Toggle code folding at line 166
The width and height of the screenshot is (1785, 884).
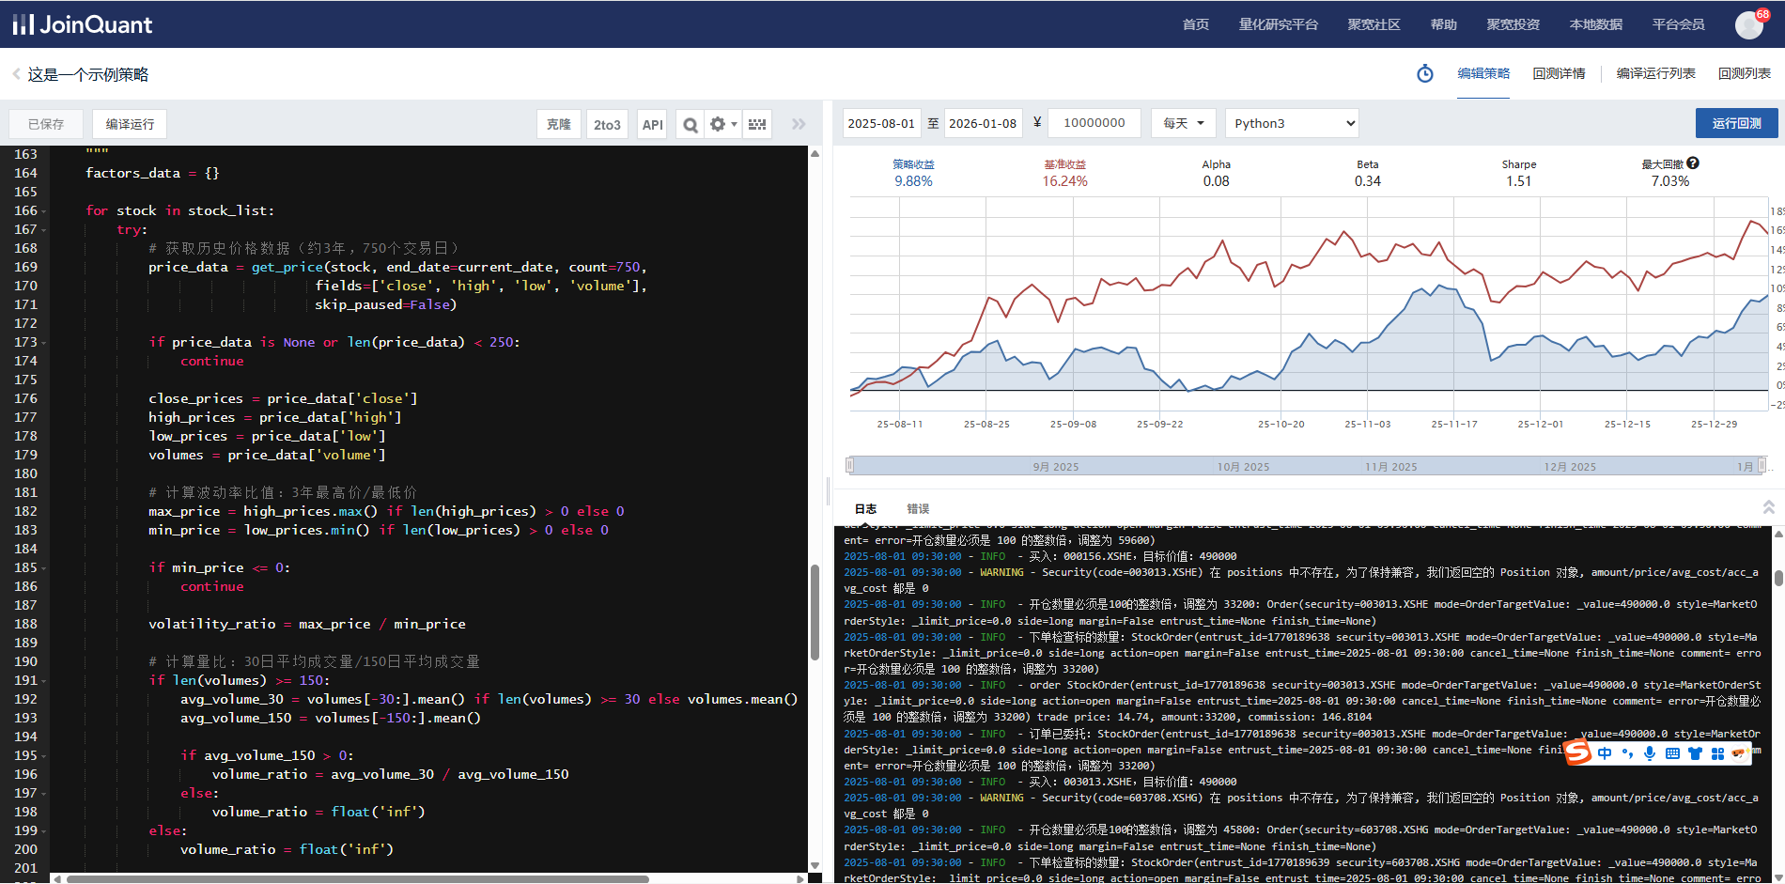[44, 211]
